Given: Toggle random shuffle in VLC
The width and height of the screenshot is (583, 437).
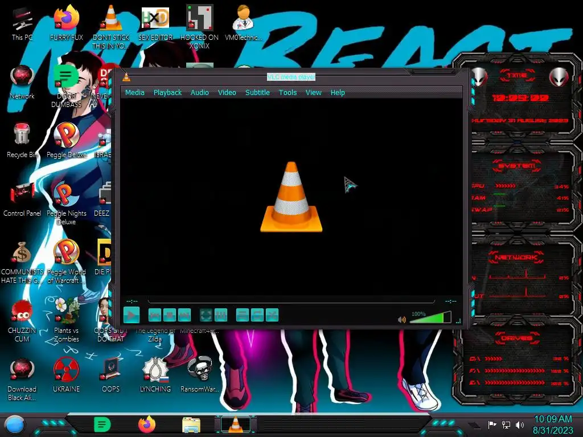Looking at the screenshot, I should point(272,315).
